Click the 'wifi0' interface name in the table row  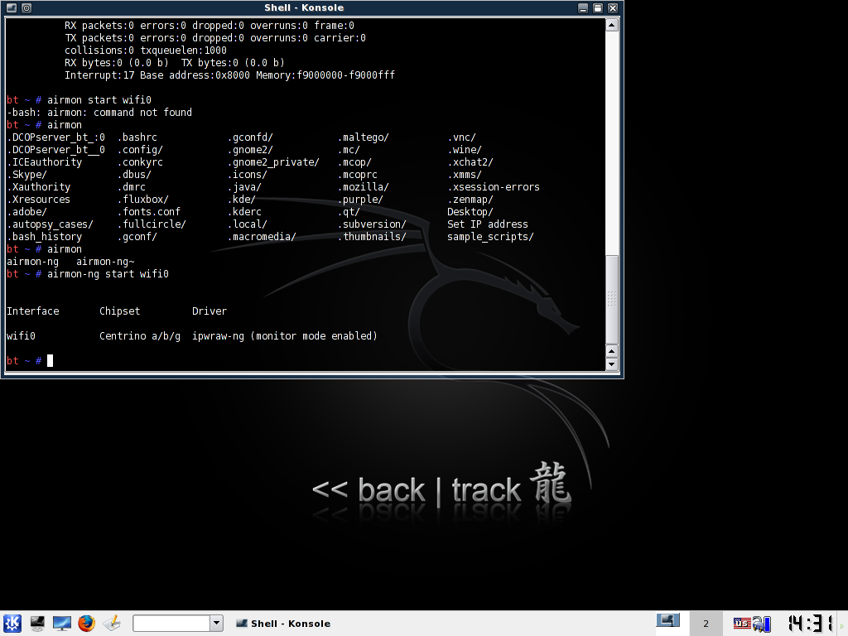[x=21, y=336]
